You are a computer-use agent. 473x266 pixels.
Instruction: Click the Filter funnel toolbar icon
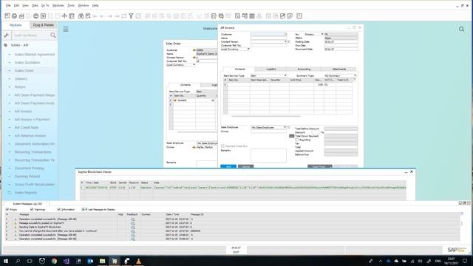tap(131, 16)
